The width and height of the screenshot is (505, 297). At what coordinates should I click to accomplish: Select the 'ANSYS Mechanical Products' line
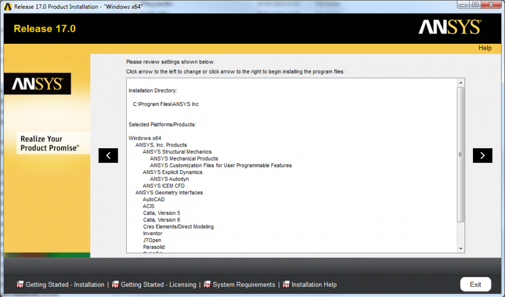184,158
